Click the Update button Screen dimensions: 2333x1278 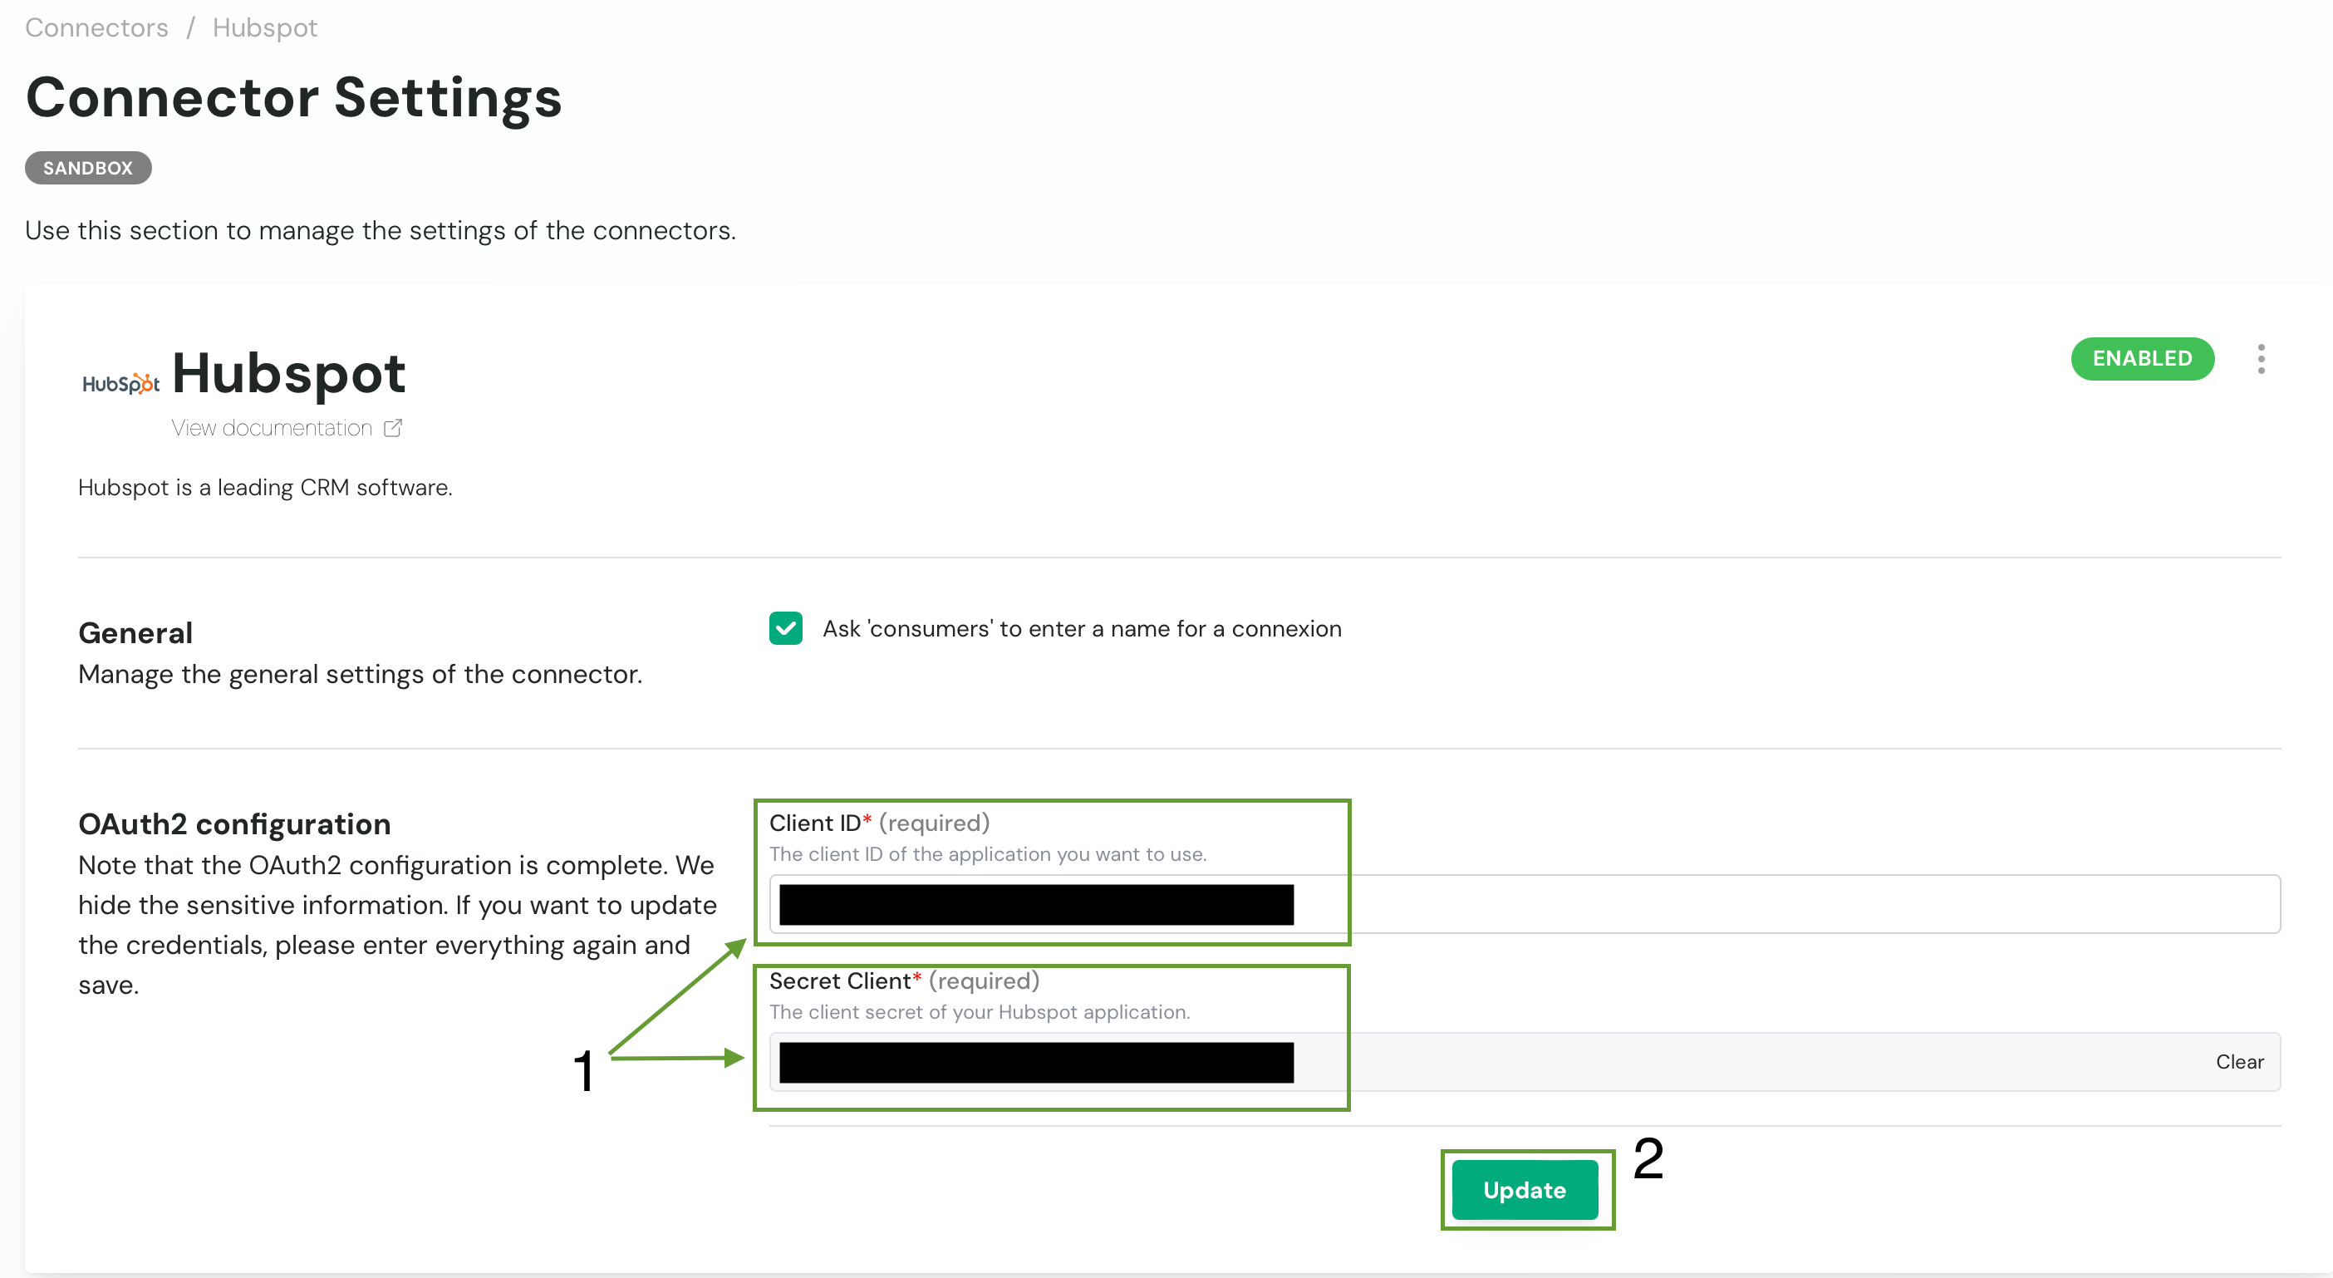1525,1190
